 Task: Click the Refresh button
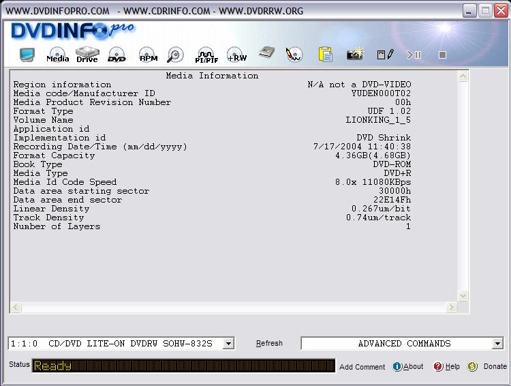(269, 343)
